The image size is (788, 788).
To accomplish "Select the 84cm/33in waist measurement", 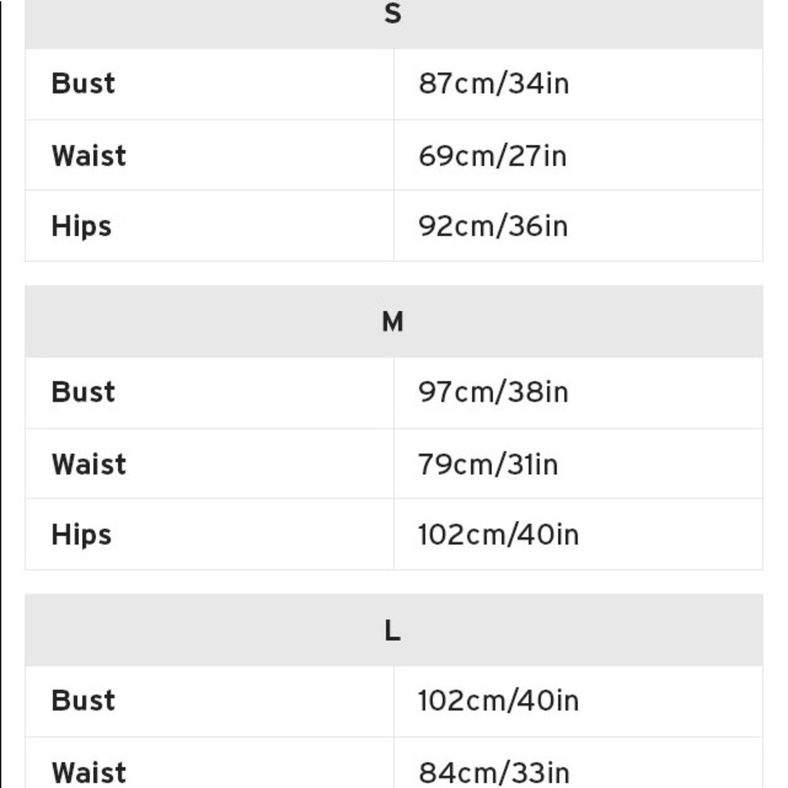I will 493,772.
